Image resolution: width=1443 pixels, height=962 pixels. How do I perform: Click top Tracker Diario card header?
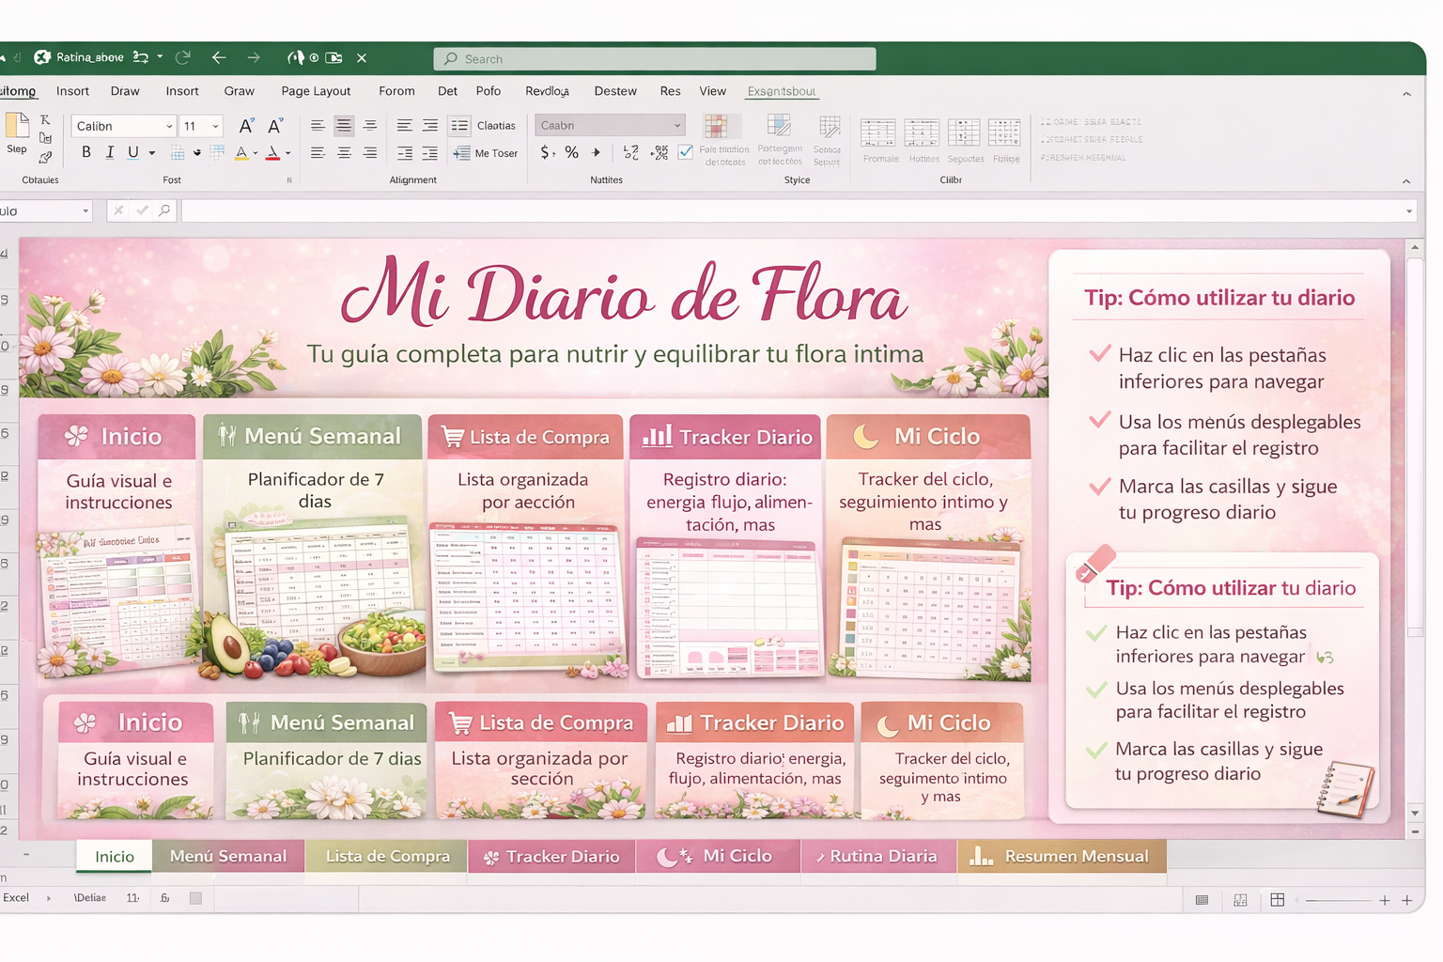pyautogui.click(x=724, y=437)
